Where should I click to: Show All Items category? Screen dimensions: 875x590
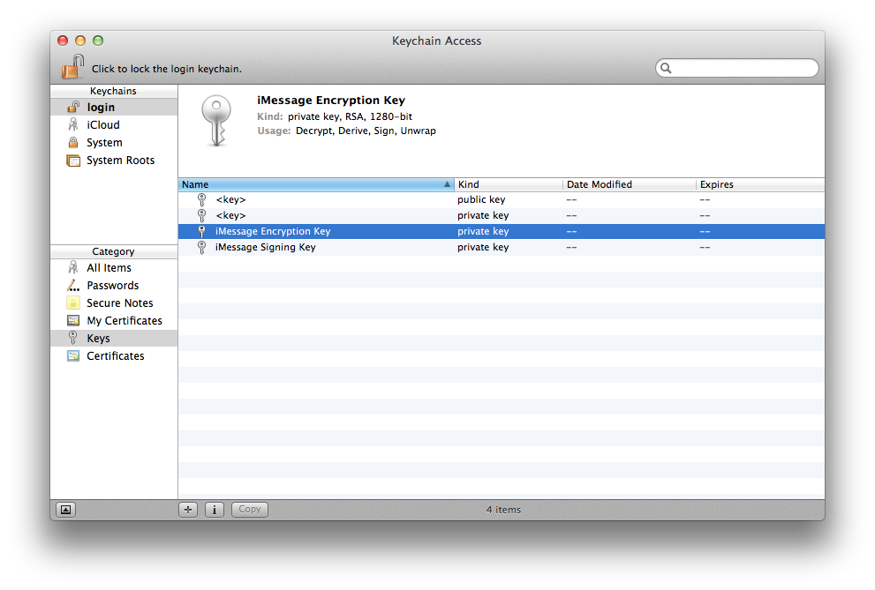(114, 268)
